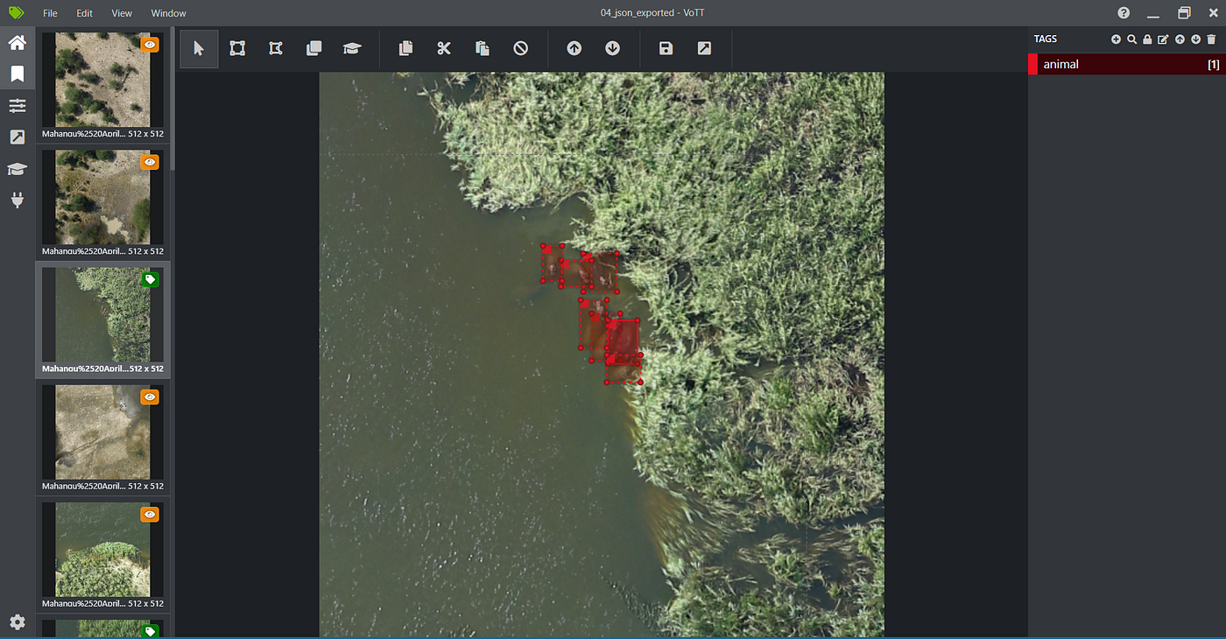Image resolution: width=1226 pixels, height=639 pixels.
Task: Save the project with floppy icon
Action: point(666,48)
